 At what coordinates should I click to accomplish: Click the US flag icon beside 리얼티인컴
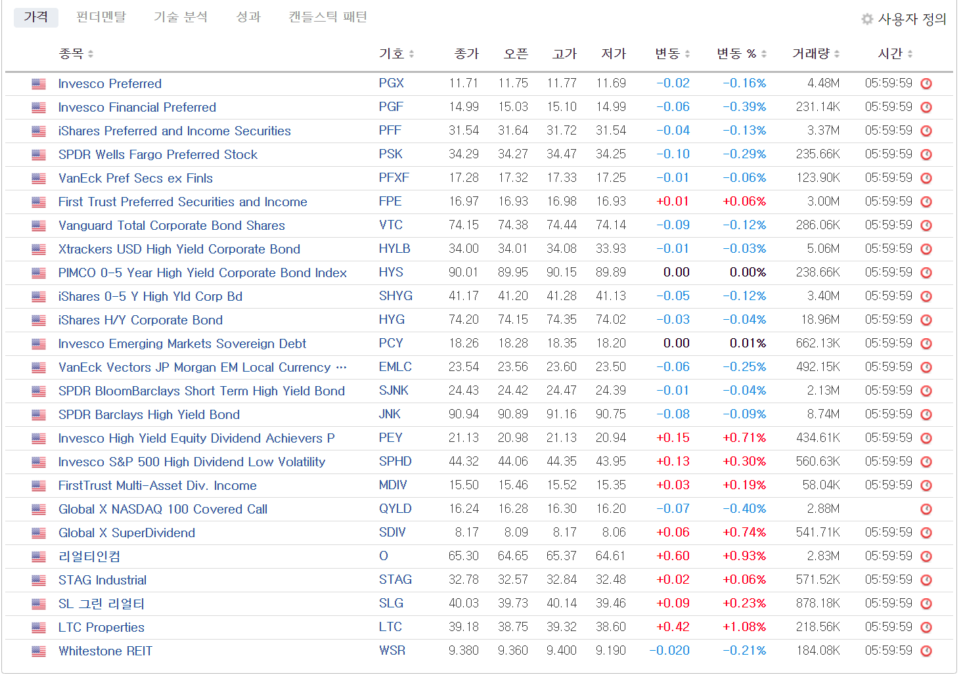[x=39, y=557]
